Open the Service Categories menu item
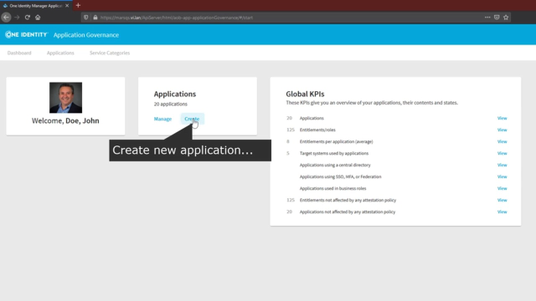The height and width of the screenshot is (301, 536). (110, 53)
